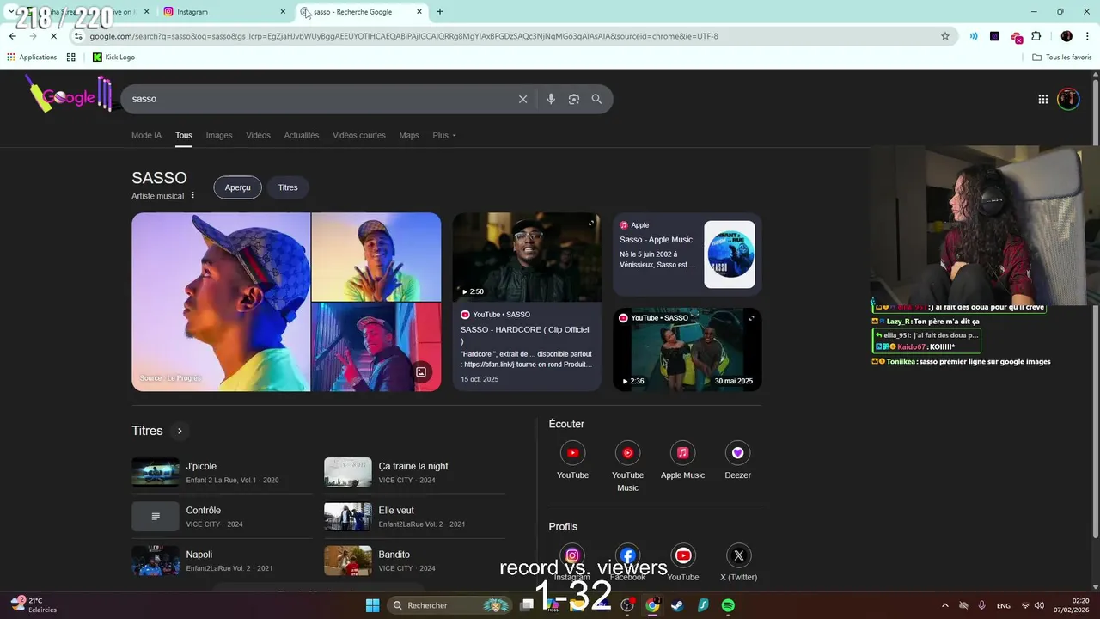Play the 2:50 HARDCORE video thumbnail

coord(527,257)
